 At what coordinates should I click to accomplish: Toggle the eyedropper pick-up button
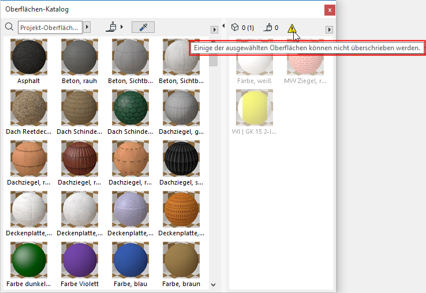[143, 27]
